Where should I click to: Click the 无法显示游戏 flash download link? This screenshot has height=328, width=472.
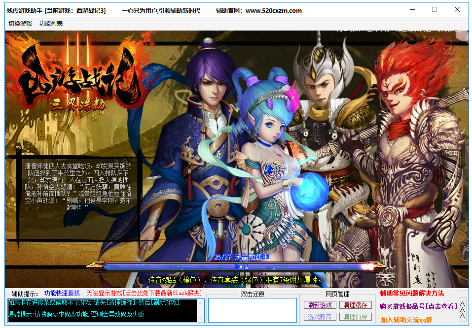tap(144, 294)
